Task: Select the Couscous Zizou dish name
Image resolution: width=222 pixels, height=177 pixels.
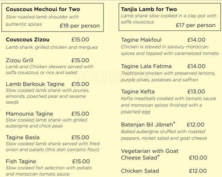Action: (28, 40)
